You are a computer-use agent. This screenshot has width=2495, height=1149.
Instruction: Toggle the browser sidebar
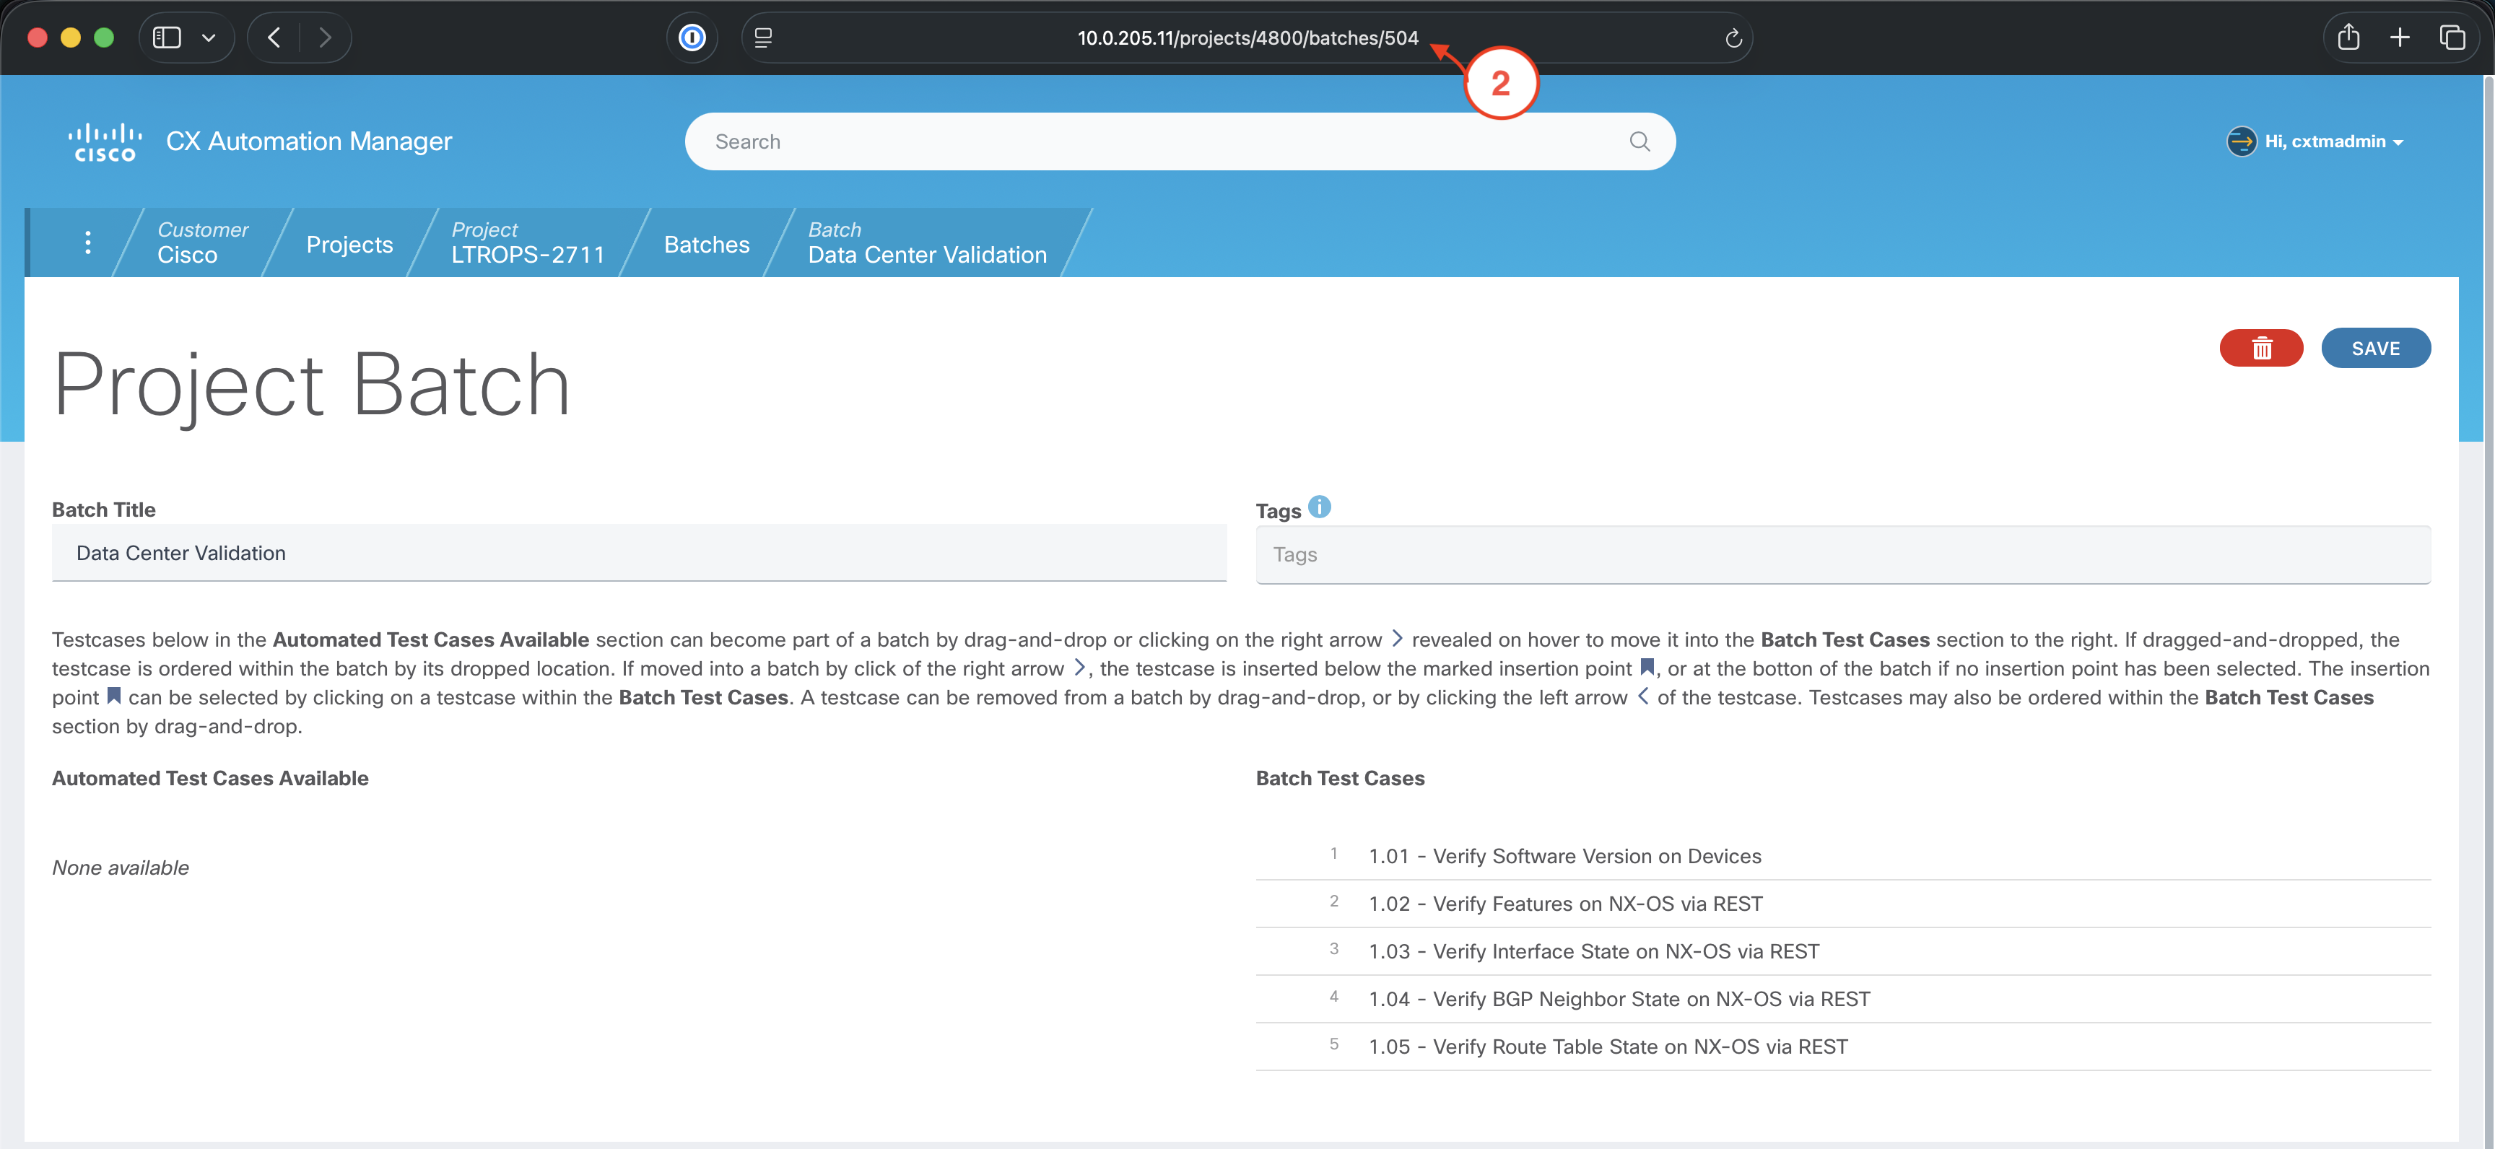(167, 38)
